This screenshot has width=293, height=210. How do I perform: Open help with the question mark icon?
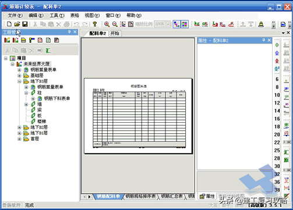tap(94, 24)
